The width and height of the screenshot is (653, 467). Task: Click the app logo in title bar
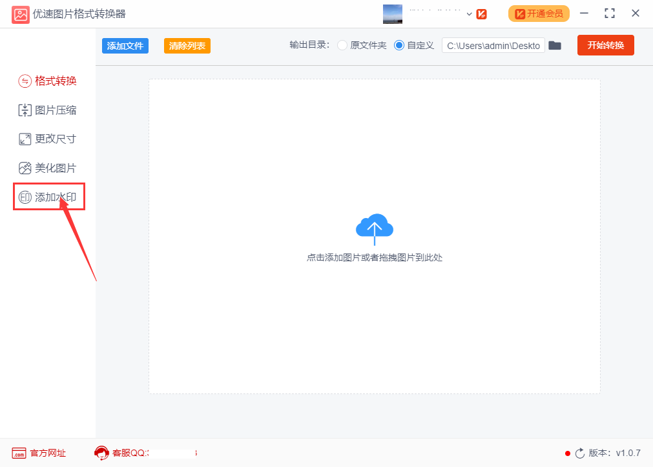[20, 14]
